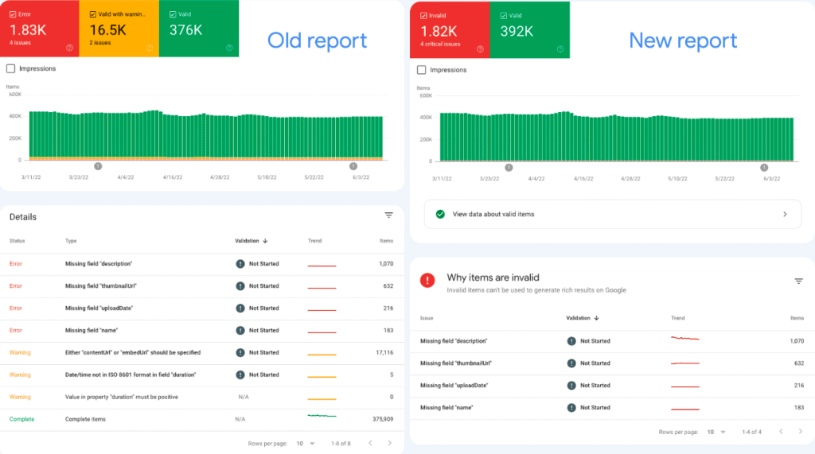The width and height of the screenshot is (815, 454).
Task: Open filter icon in Details panel
Action: pos(388,215)
